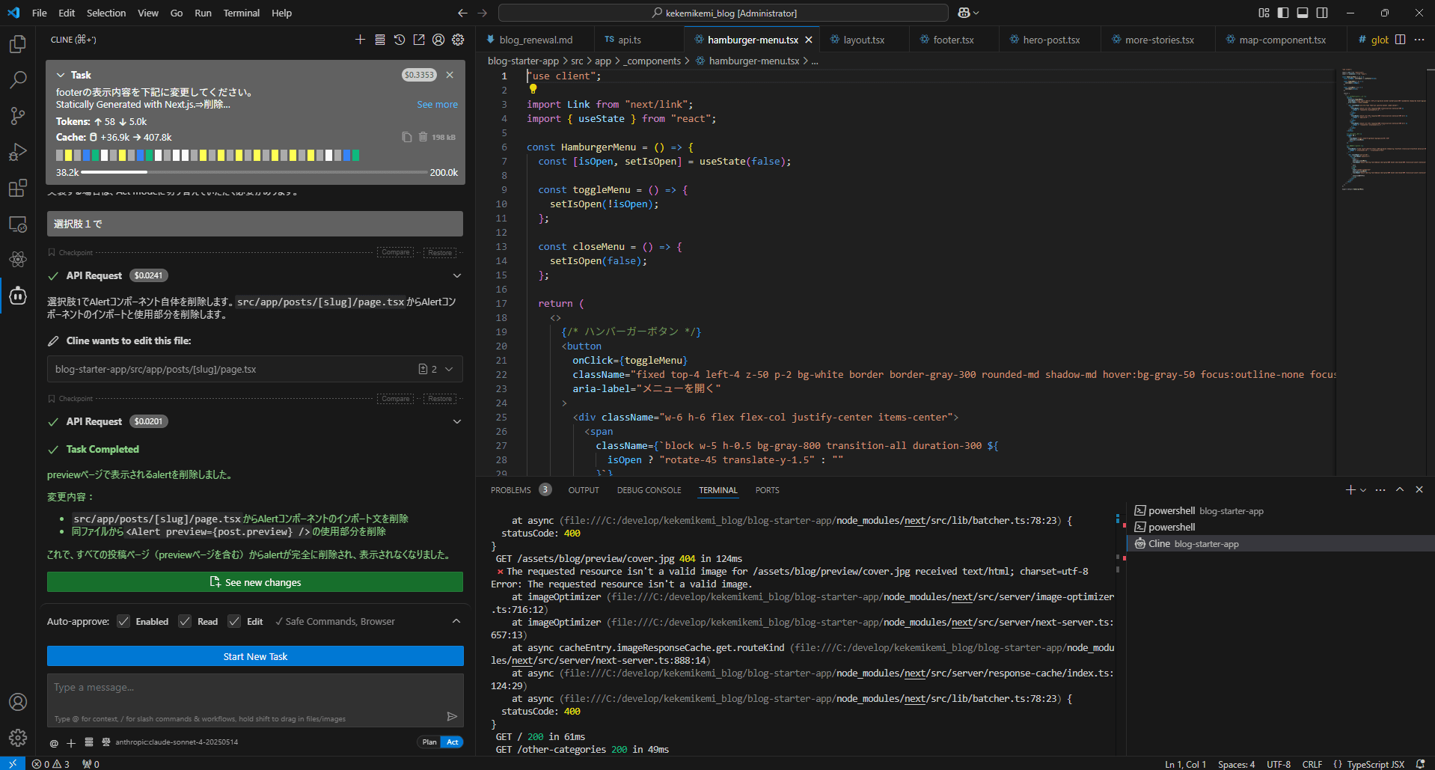This screenshot has height=770, width=1435.
Task: Select the Cline blog-starter-app terminal
Action: tap(1280, 543)
